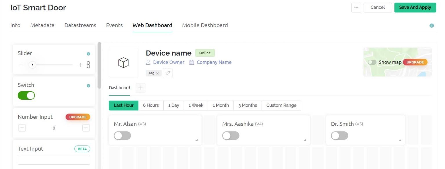
Task: Switch to the Datastreams tab
Action: tap(80, 25)
